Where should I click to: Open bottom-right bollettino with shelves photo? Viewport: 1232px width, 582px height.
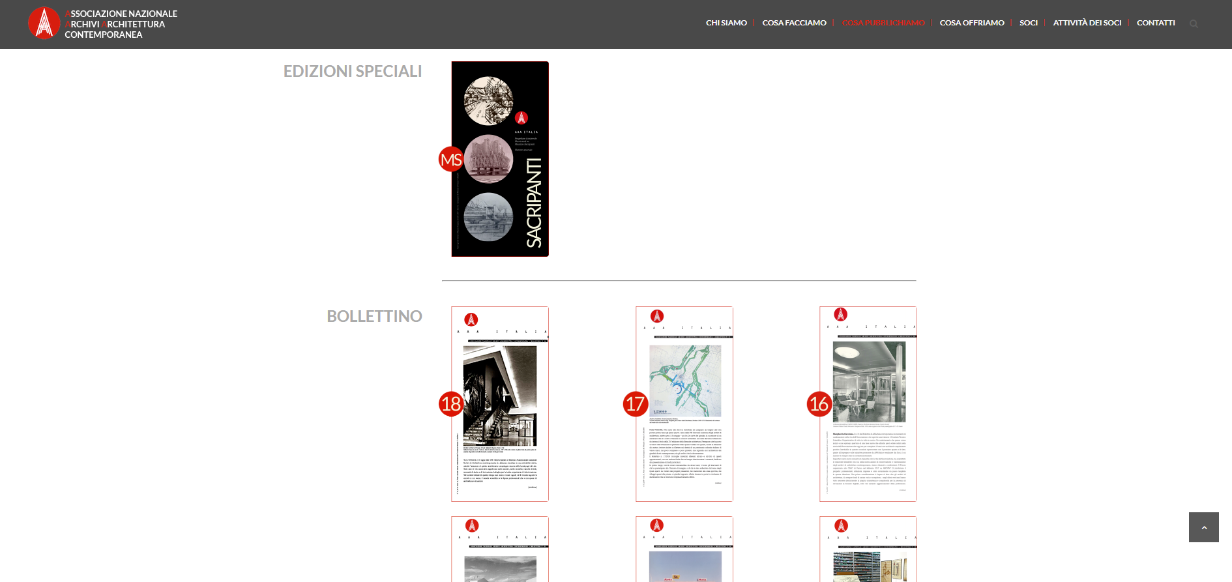tap(868, 549)
